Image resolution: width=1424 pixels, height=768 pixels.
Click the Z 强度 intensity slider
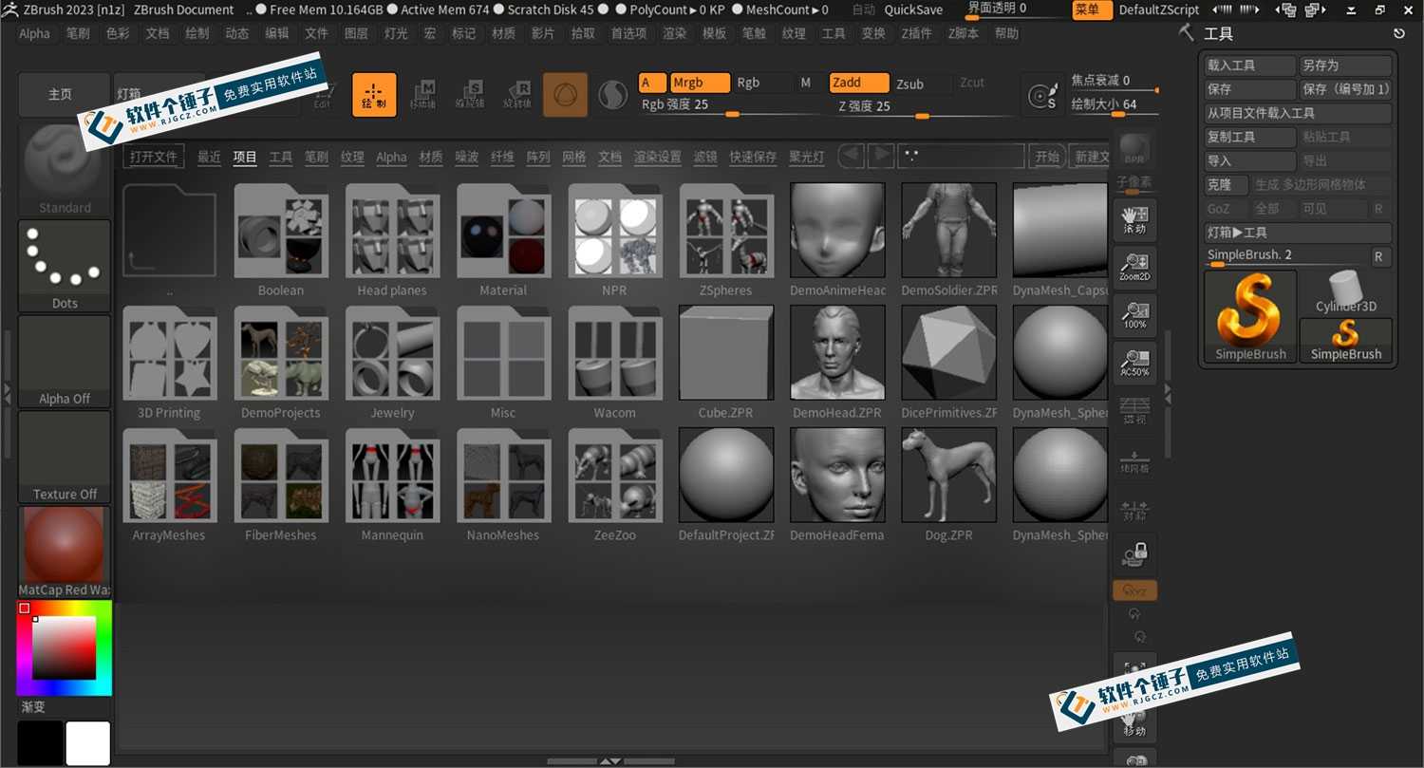tap(921, 106)
